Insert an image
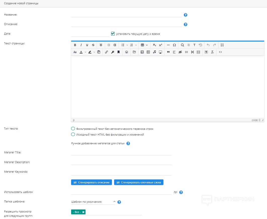 pos(142,52)
